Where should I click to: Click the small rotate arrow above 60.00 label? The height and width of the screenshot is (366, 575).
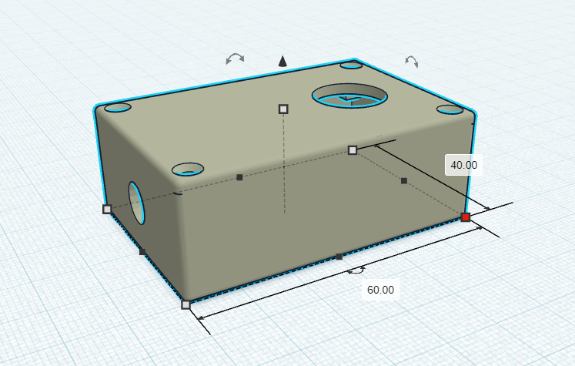(356, 270)
